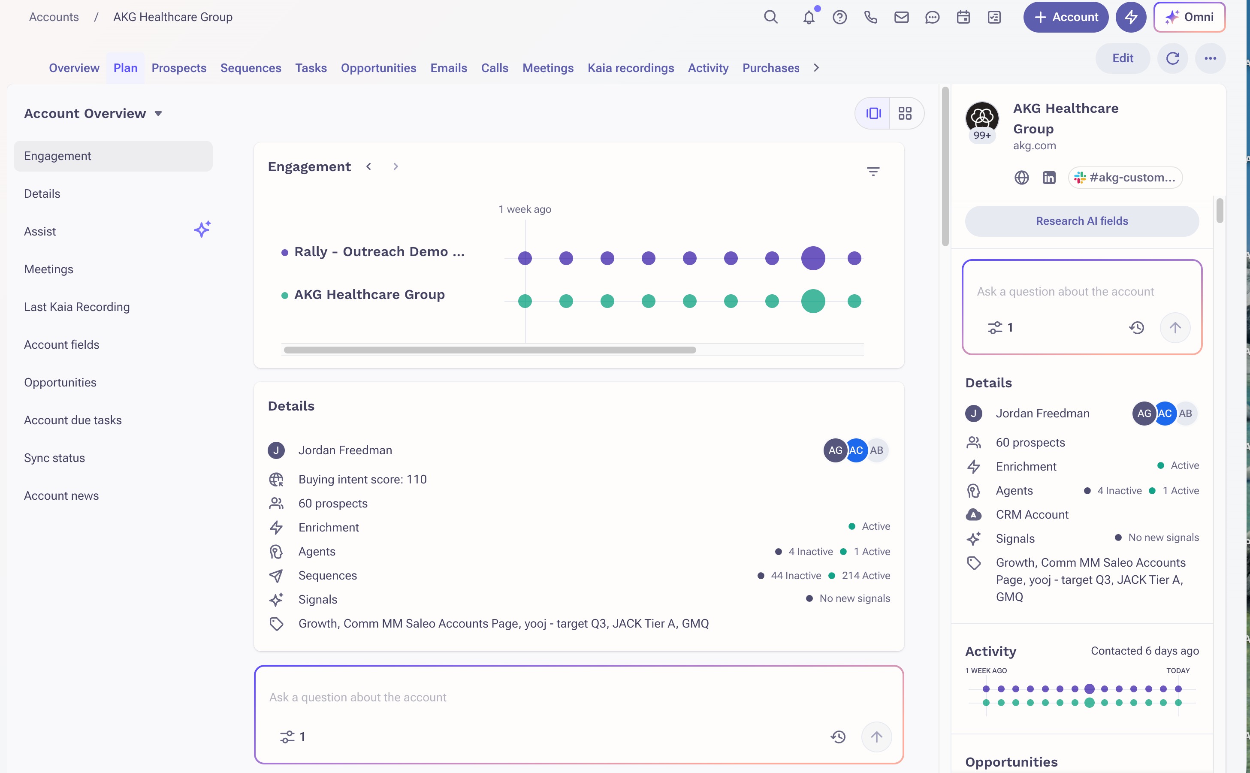This screenshot has height=773, width=1250.
Task: Open the notifications bell icon
Action: pyautogui.click(x=808, y=18)
